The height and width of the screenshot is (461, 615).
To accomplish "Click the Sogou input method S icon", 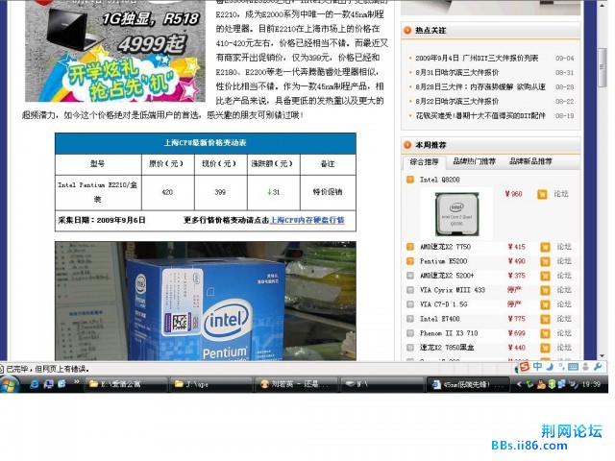I will (x=525, y=367).
